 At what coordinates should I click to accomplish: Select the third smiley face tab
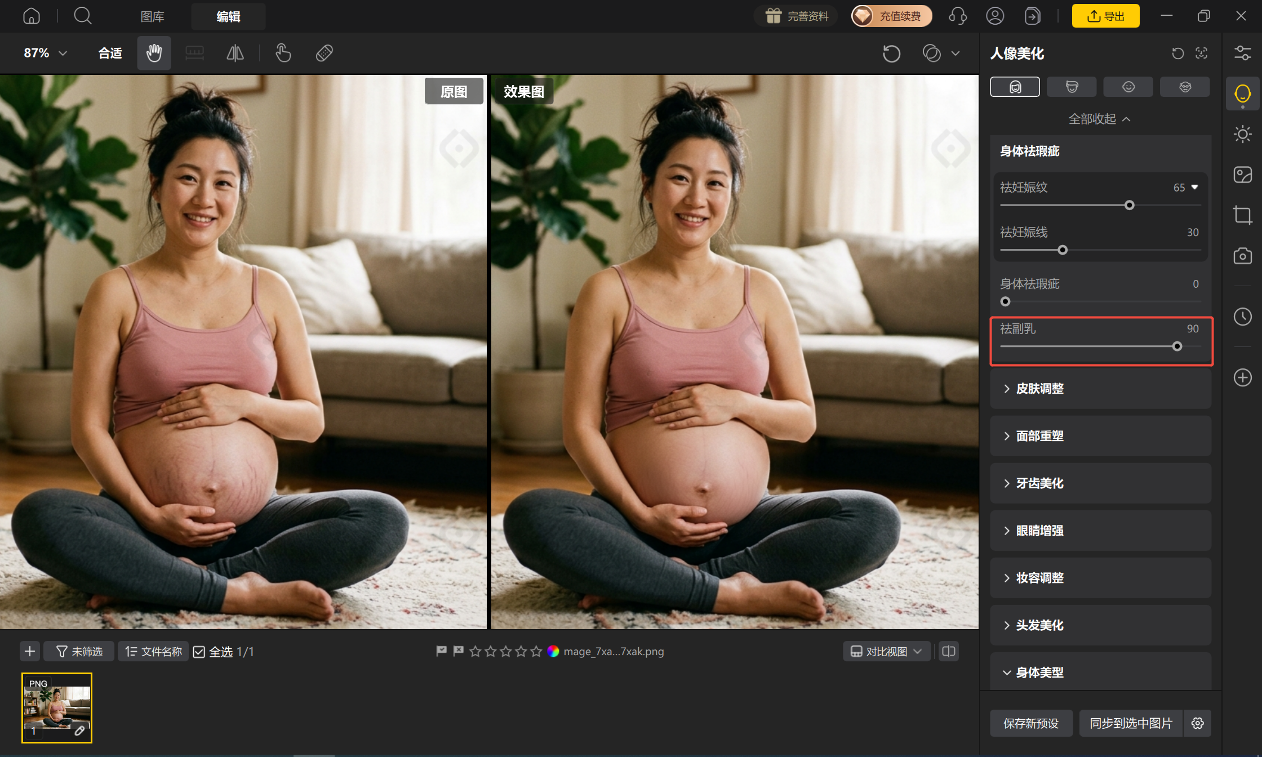point(1128,87)
